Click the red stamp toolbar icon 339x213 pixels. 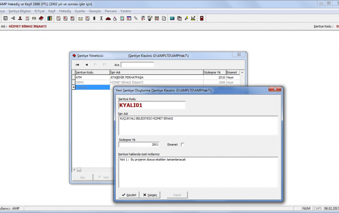pos(20,18)
